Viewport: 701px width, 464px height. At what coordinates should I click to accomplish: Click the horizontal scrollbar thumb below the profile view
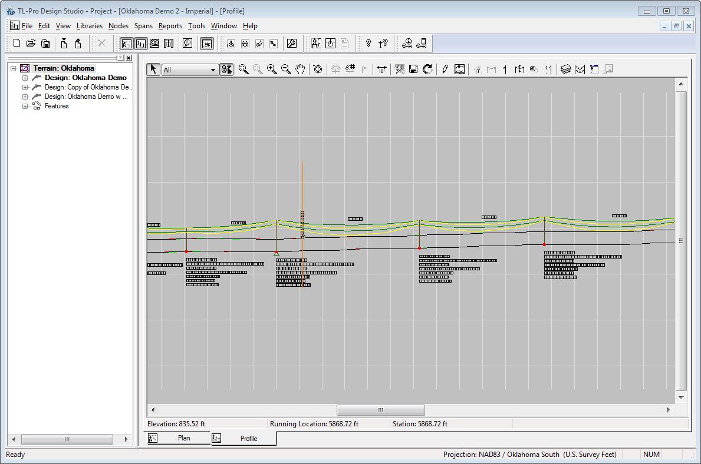pyautogui.click(x=380, y=410)
